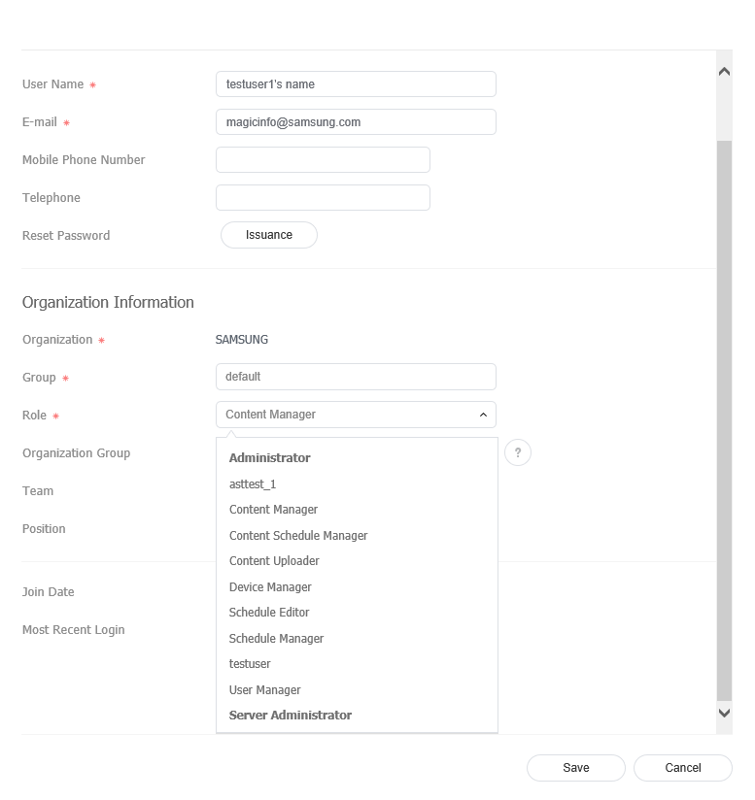Focus the E-mail input field
The height and width of the screenshot is (800, 755).
[x=356, y=122]
